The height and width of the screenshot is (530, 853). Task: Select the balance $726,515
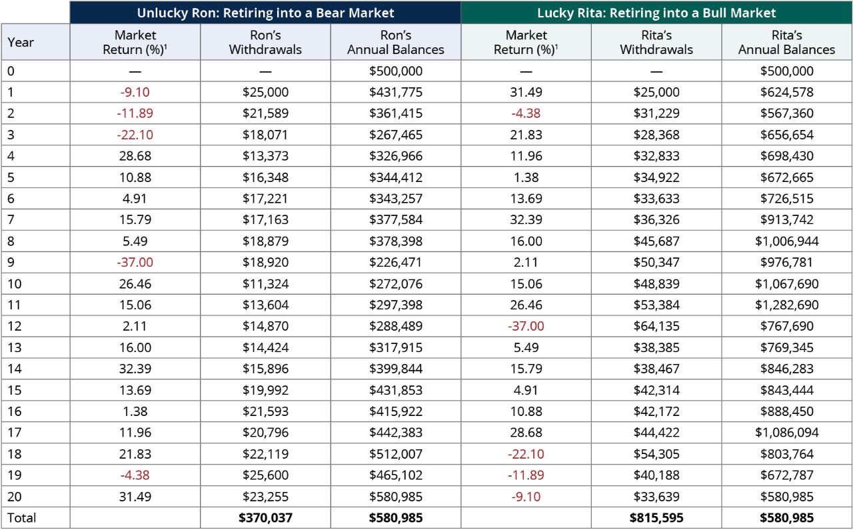pyautogui.click(x=787, y=199)
